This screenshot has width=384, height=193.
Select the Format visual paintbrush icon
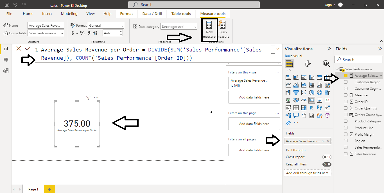tap(308, 63)
